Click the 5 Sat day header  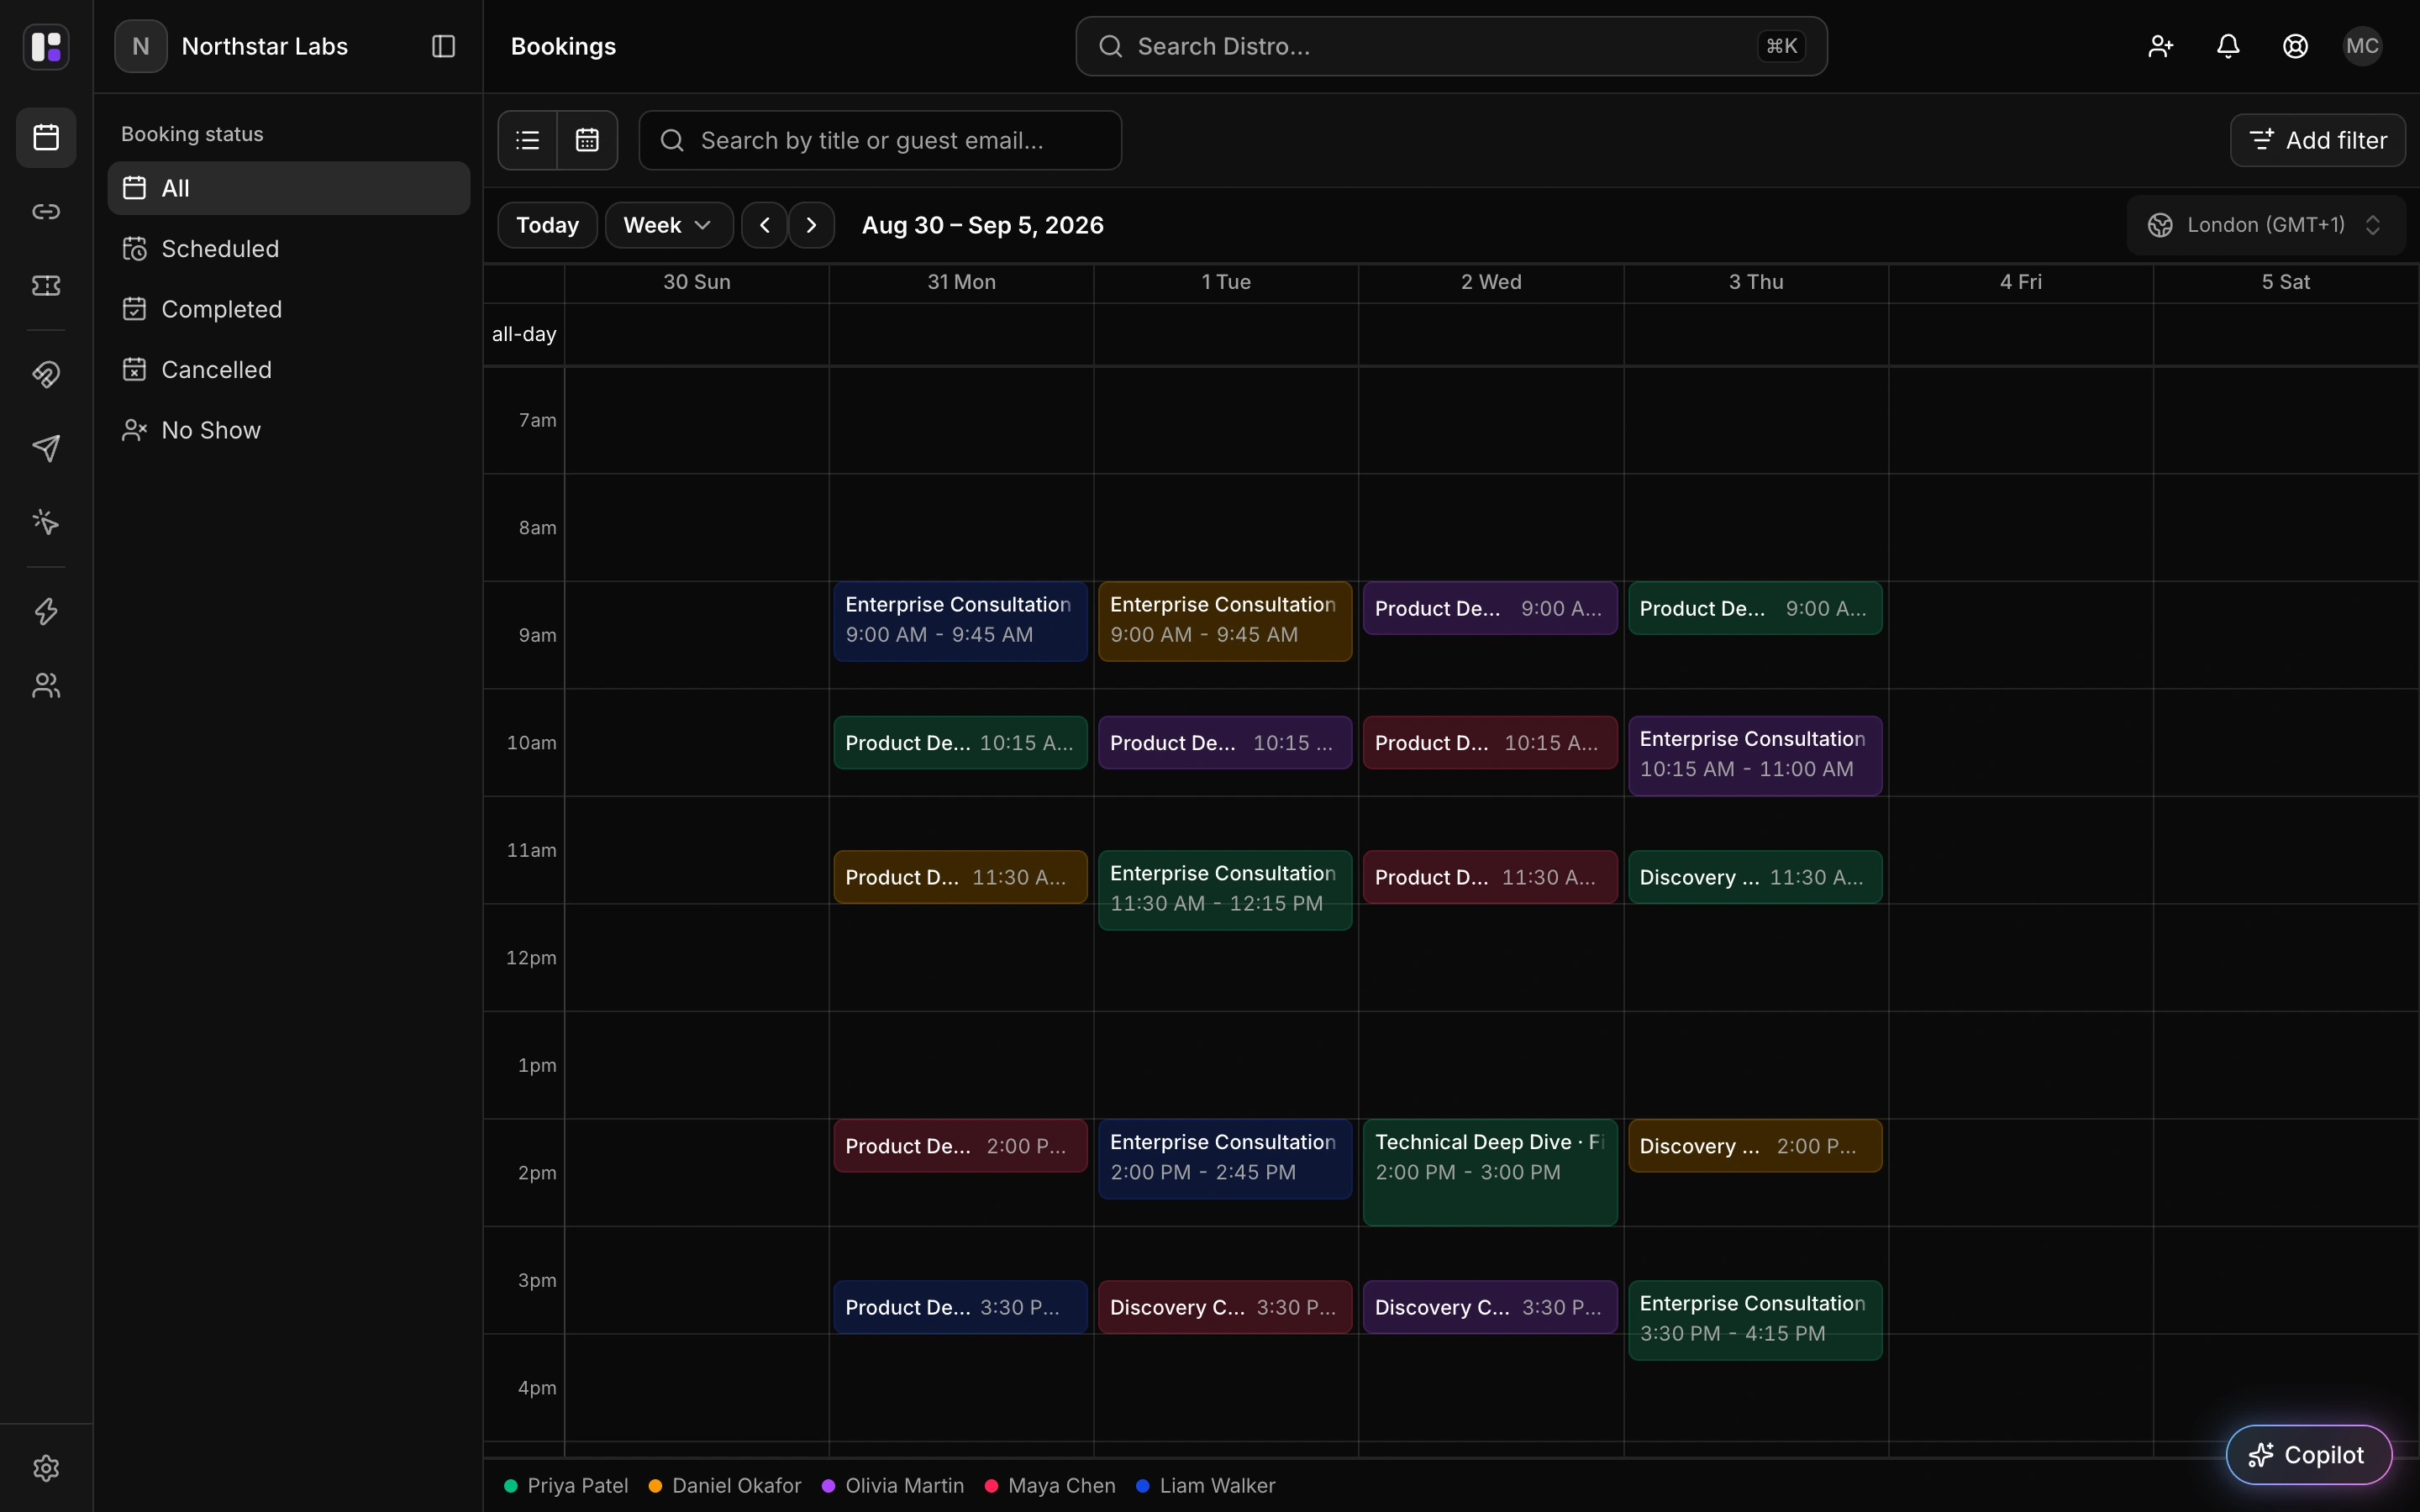[2286, 282]
